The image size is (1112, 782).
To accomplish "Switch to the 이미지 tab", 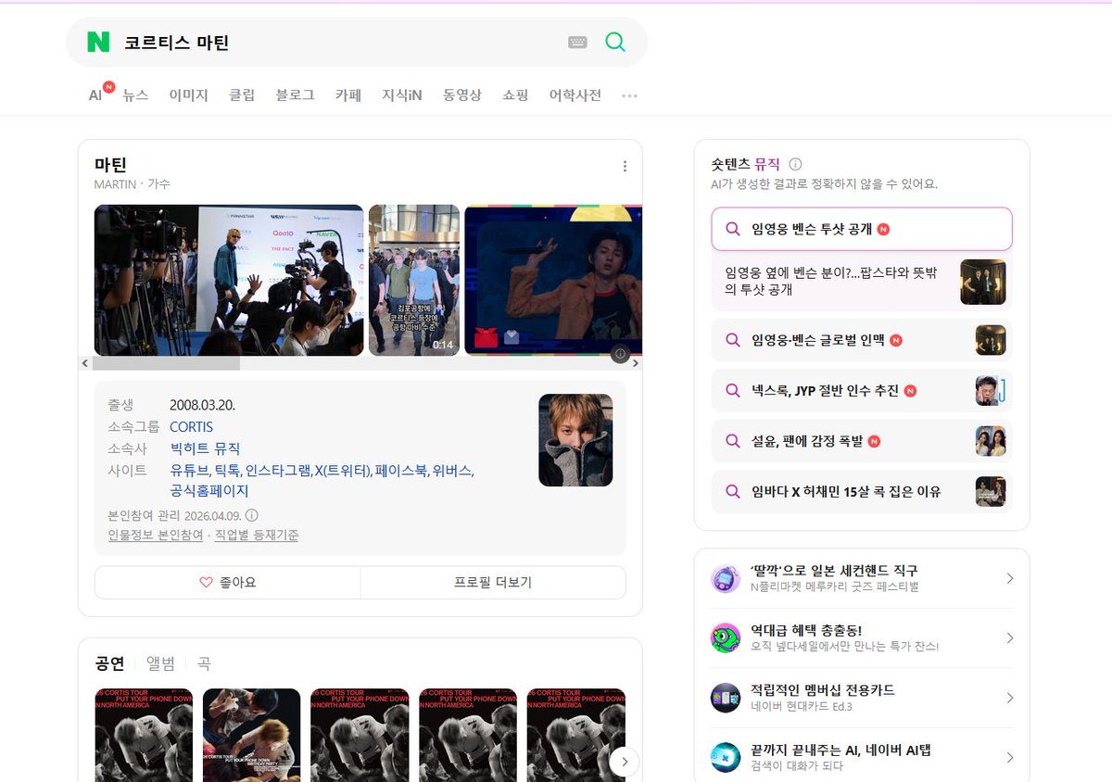I will (188, 95).
